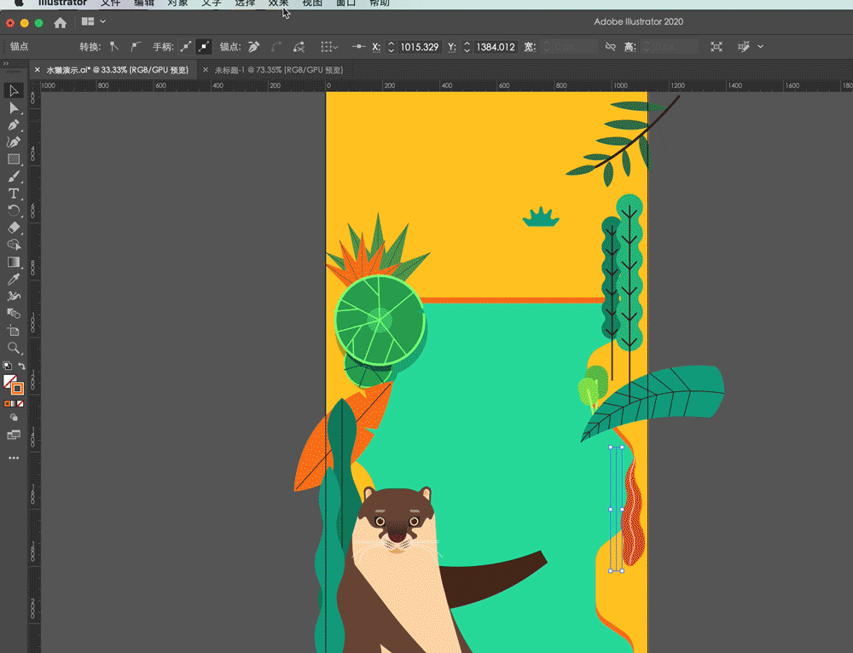Screen dimensions: 853x653
Task: Select the Eraser tool
Action: point(14,228)
